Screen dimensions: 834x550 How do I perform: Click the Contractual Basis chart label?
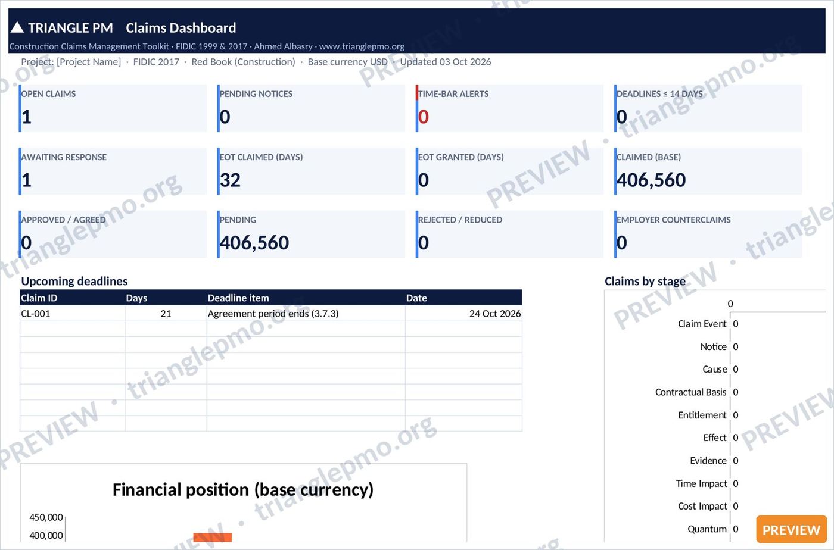(691, 392)
